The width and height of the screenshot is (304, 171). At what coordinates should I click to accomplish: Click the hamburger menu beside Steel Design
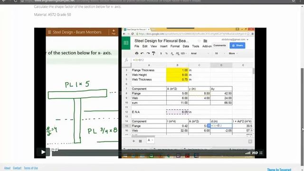49,32
